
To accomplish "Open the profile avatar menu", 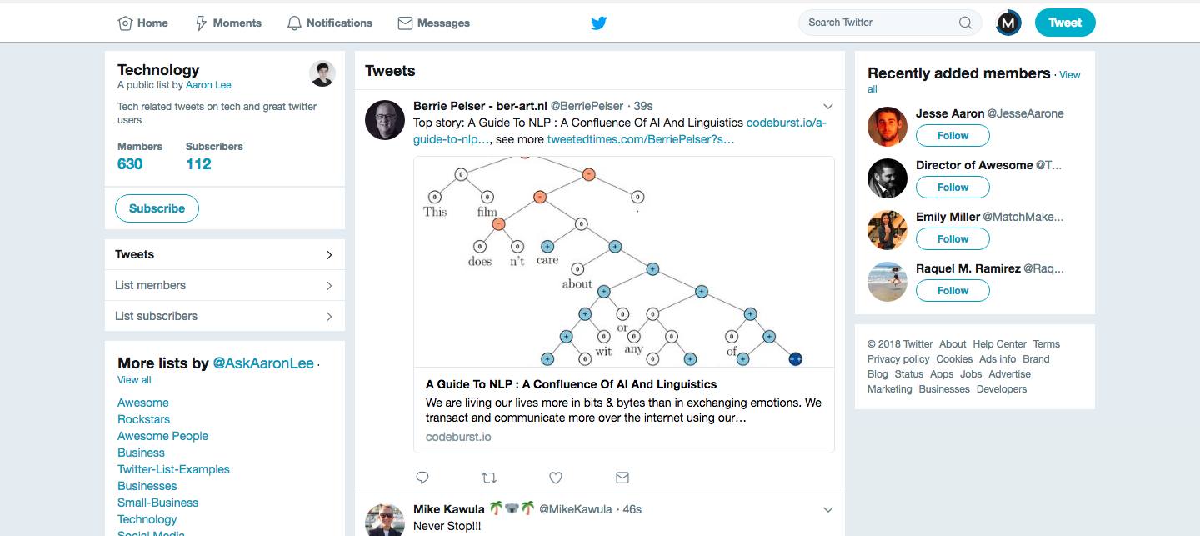I will point(1008,23).
